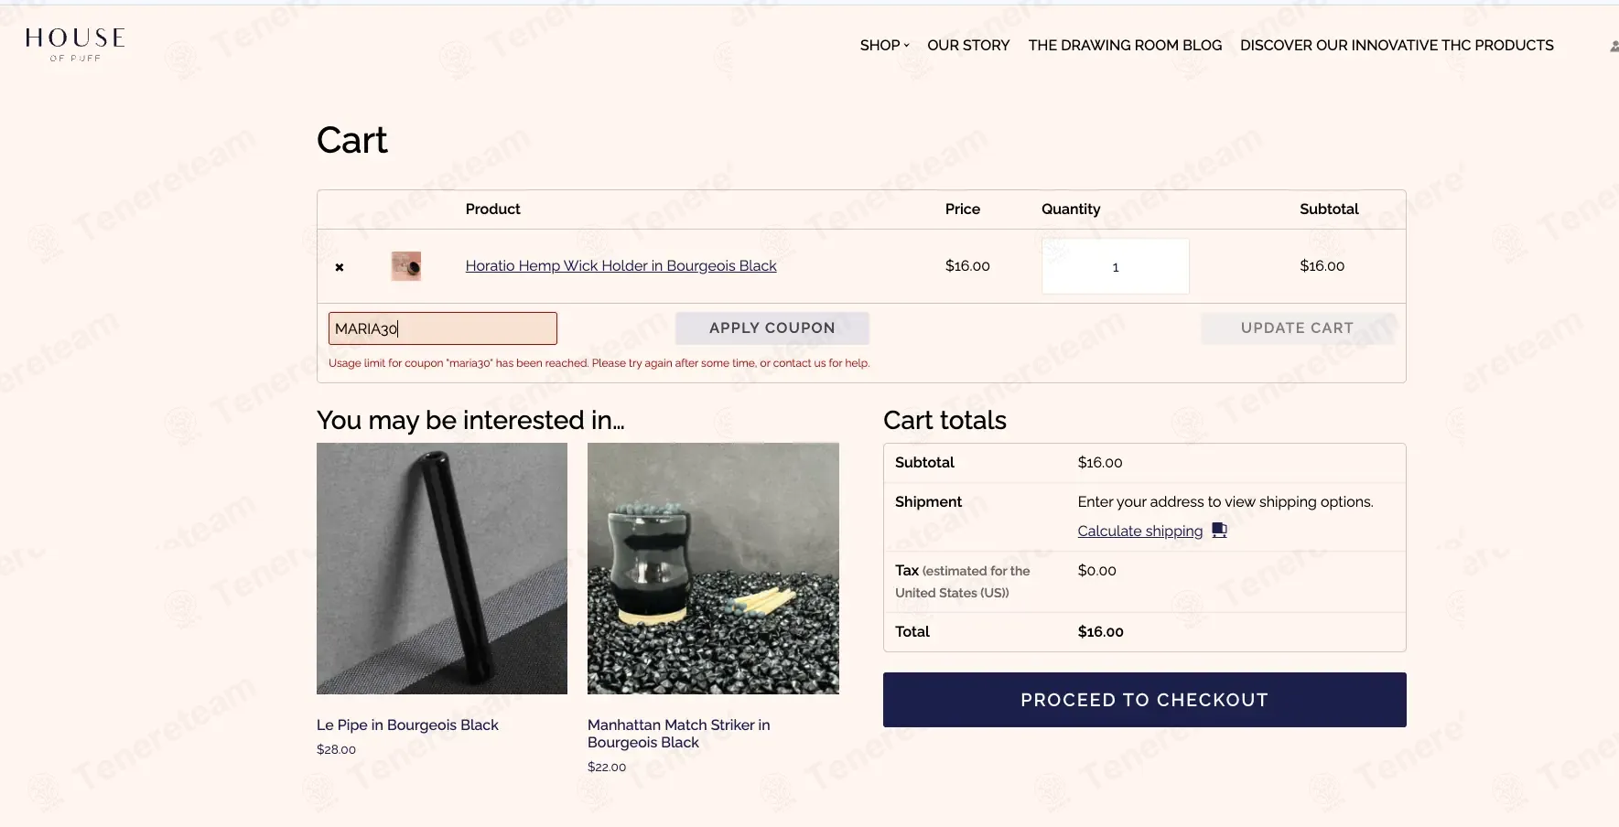Click the Price column header
Viewport: 1619px width, 827px height.
962,209
